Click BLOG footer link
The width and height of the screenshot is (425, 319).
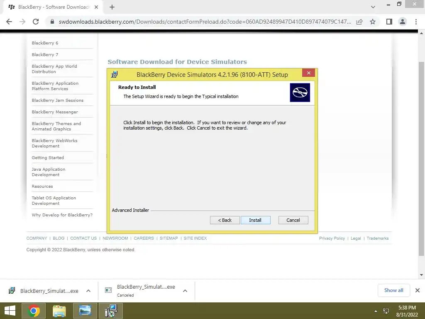point(59,238)
